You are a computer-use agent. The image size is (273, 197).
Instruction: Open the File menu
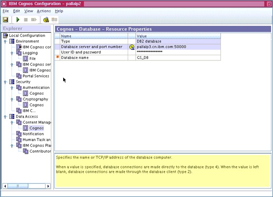(6, 11)
